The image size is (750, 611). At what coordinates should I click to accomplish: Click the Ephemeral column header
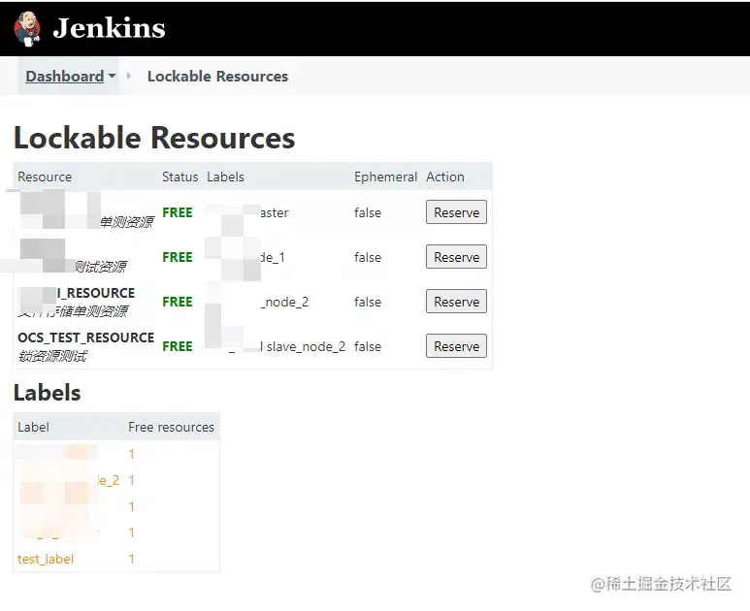[x=385, y=177]
